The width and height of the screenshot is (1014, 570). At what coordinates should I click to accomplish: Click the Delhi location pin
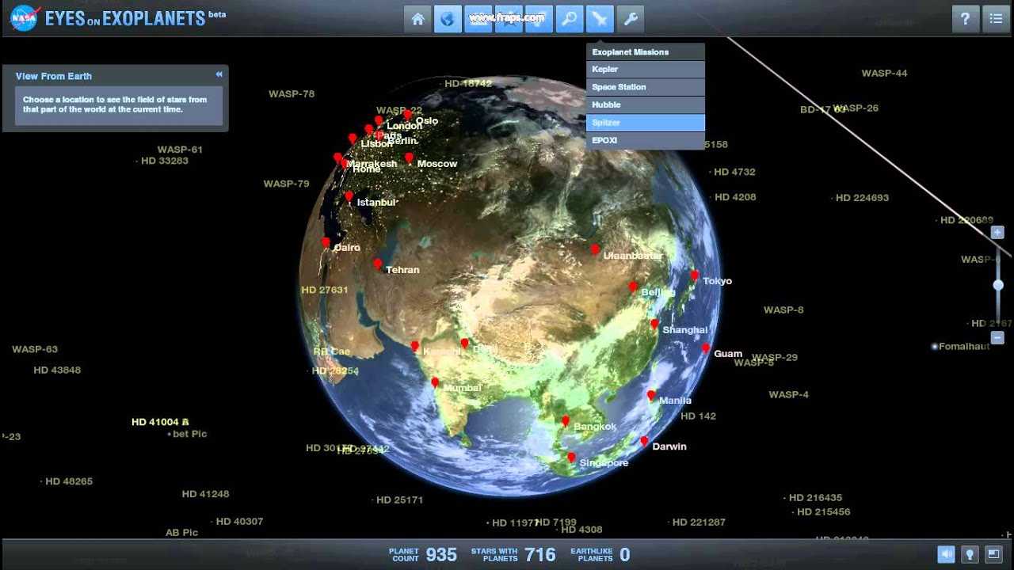464,344
